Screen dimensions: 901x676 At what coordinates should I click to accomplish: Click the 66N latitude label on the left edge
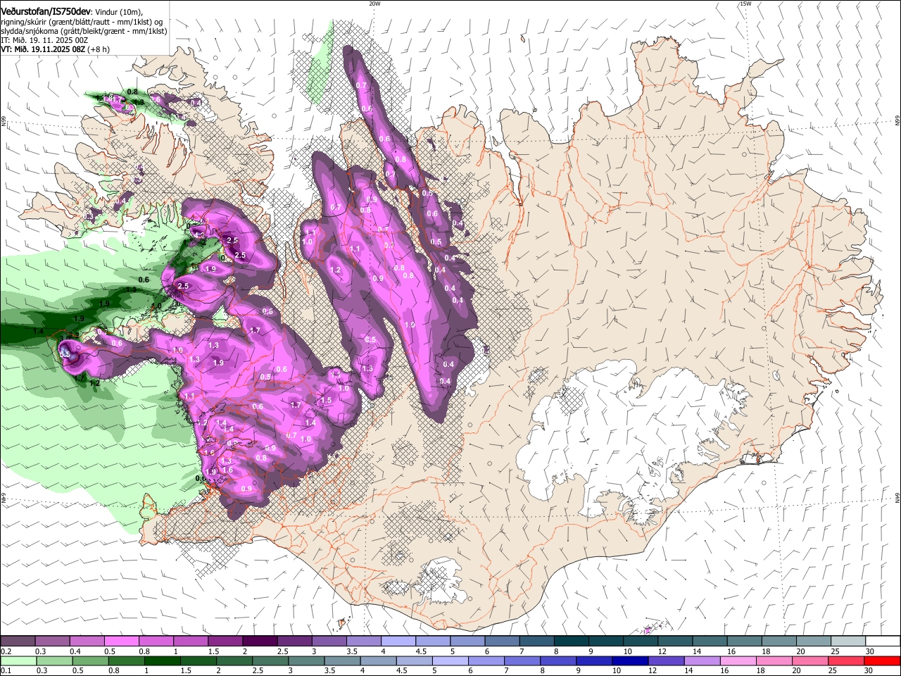click(4, 123)
